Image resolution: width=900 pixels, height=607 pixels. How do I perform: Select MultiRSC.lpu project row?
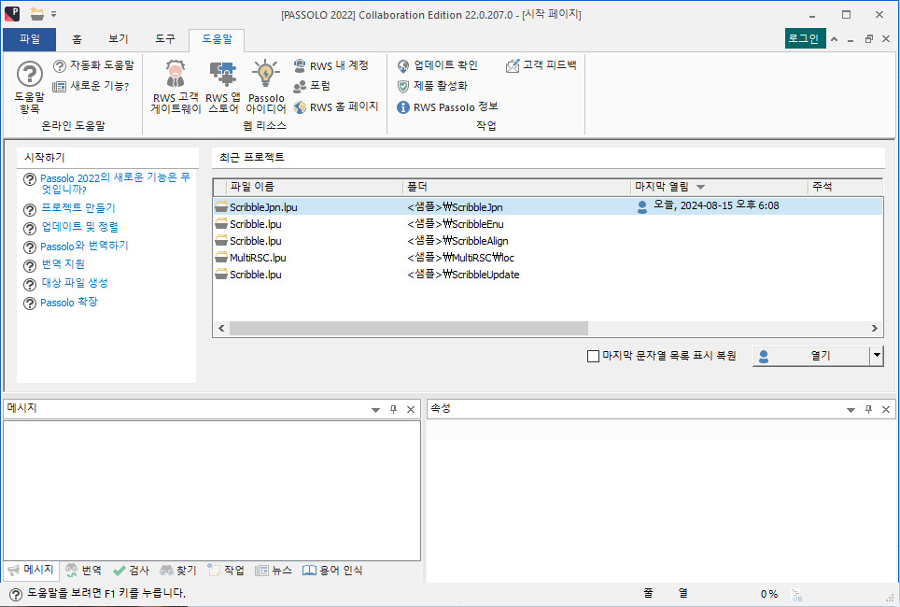(548, 257)
